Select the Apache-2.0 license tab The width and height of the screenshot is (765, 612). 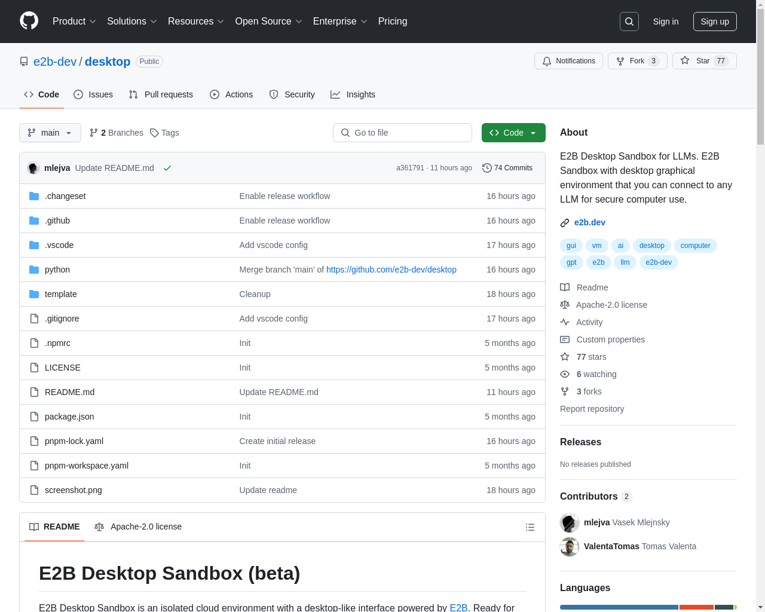(138, 527)
